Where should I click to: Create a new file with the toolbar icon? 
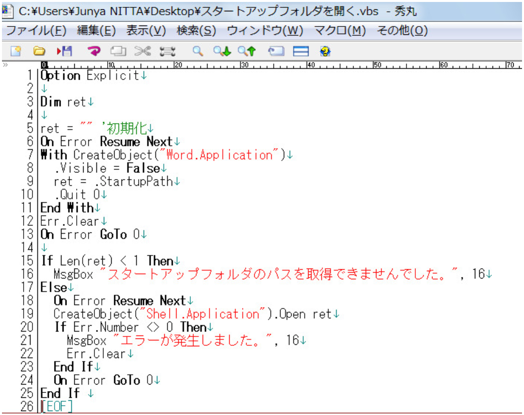click(x=16, y=51)
